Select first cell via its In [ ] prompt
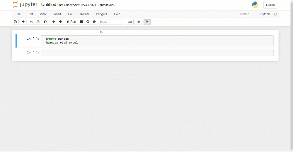Viewport: 293px width, 152px height. click(33, 39)
